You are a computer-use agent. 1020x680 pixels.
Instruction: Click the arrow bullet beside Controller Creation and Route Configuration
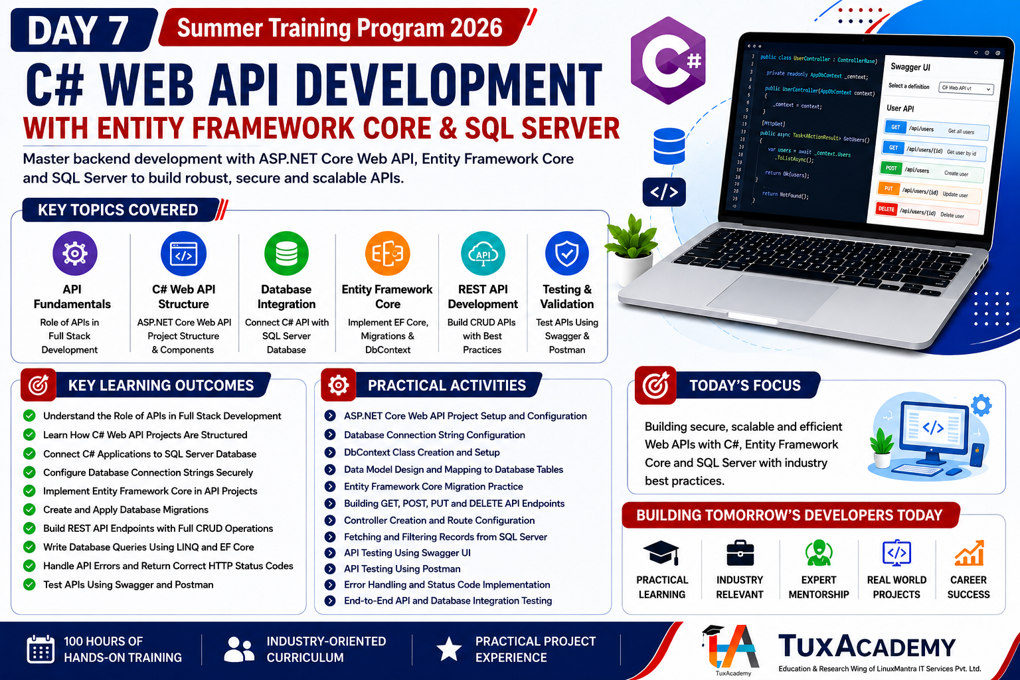[x=330, y=520]
